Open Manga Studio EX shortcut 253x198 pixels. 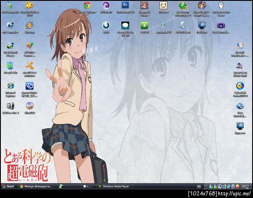coord(125,29)
